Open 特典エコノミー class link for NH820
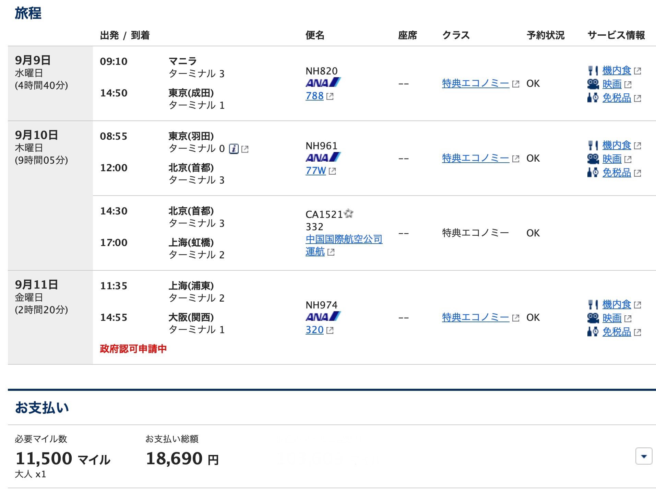The width and height of the screenshot is (656, 502). click(476, 83)
